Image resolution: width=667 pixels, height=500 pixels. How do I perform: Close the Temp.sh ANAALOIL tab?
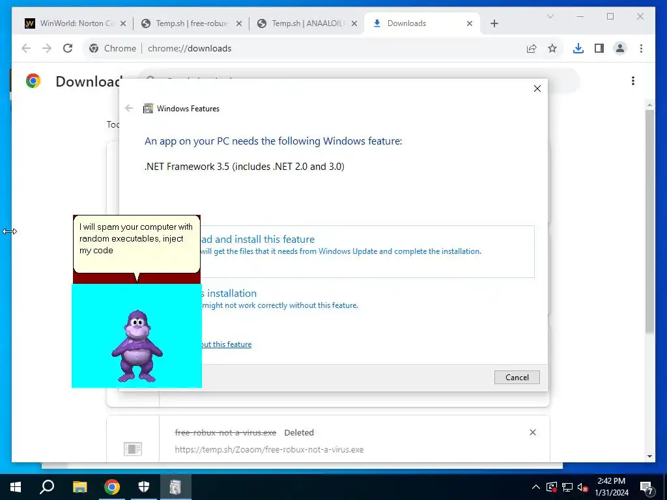[354, 23]
